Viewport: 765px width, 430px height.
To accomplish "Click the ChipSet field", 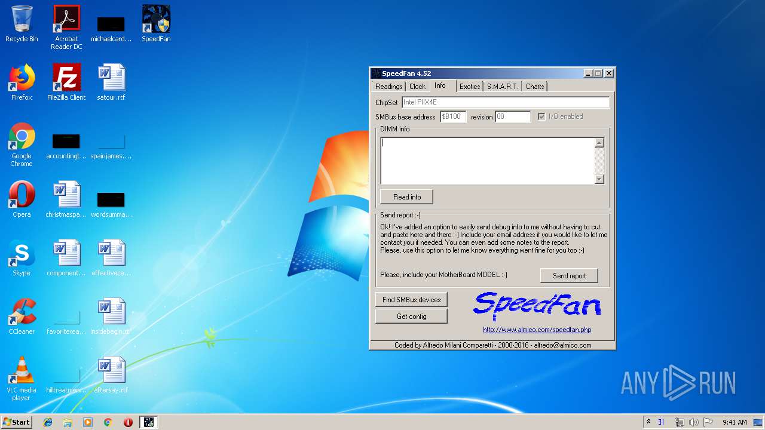I will click(x=506, y=103).
